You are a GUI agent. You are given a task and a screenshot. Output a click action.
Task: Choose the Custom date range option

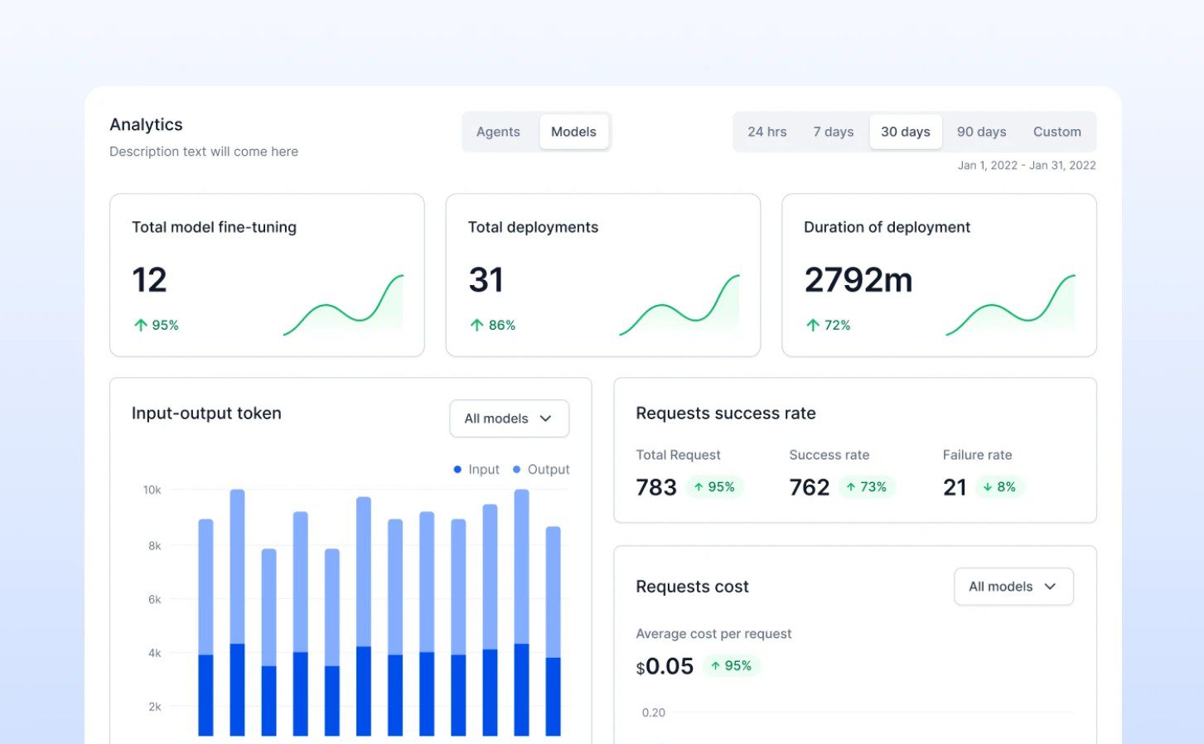[1057, 132]
